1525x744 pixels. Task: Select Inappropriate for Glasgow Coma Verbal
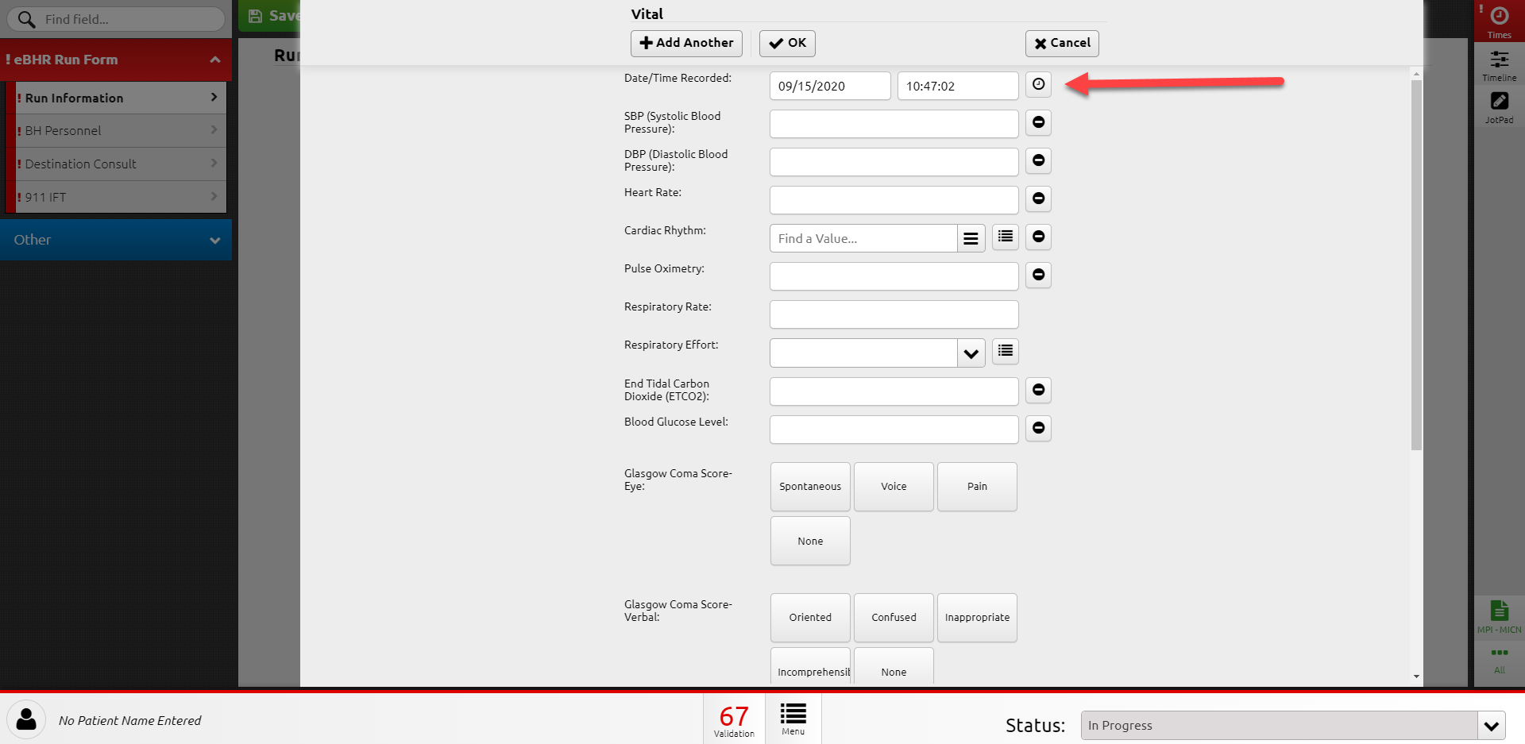[x=977, y=617]
